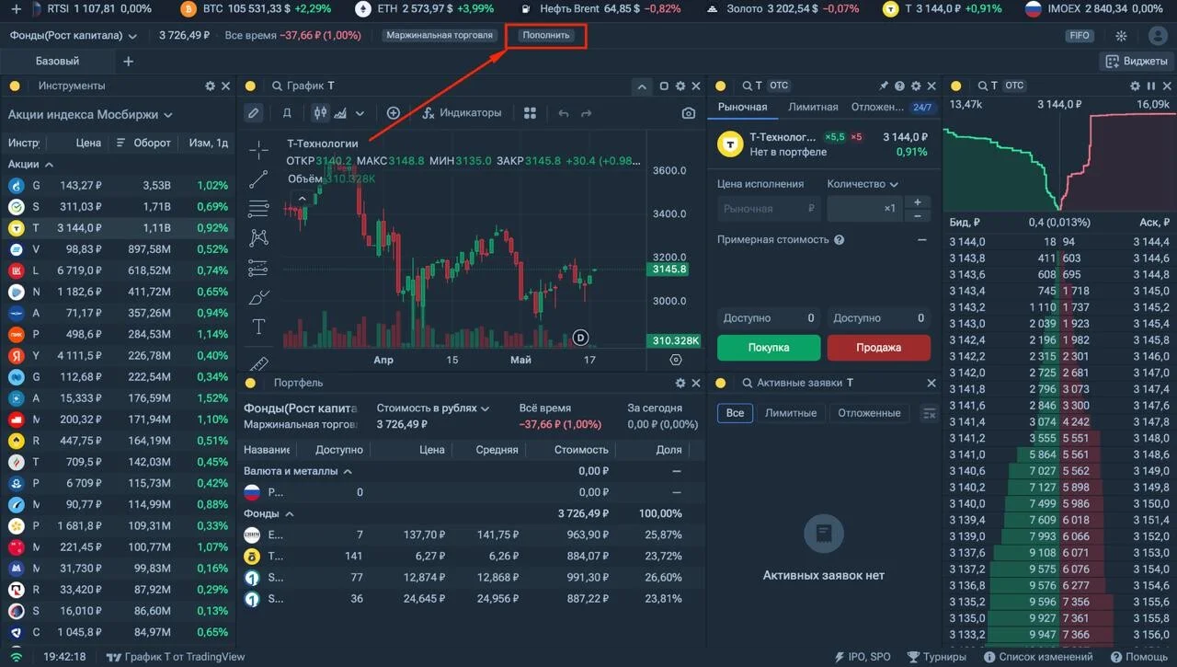Open help for the order widget
This screenshot has width=1177, height=667.
click(x=900, y=86)
